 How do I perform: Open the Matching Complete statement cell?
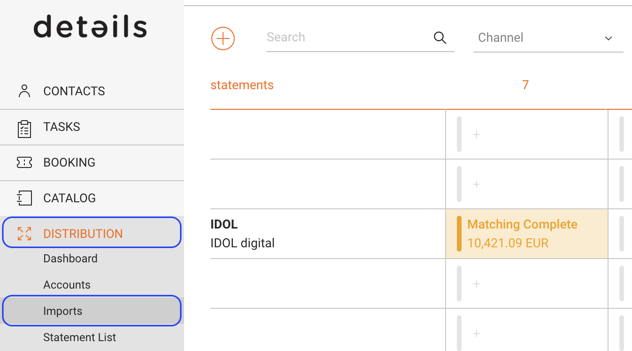pyautogui.click(x=527, y=234)
